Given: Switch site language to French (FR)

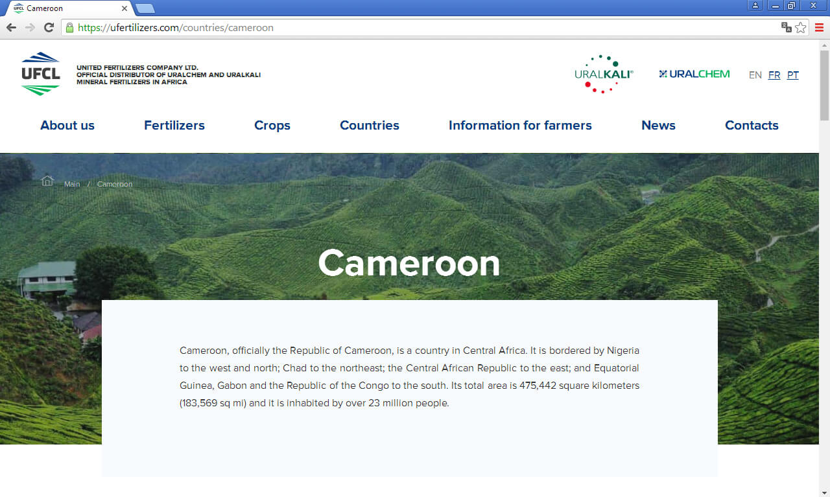Looking at the screenshot, I should click(x=774, y=75).
